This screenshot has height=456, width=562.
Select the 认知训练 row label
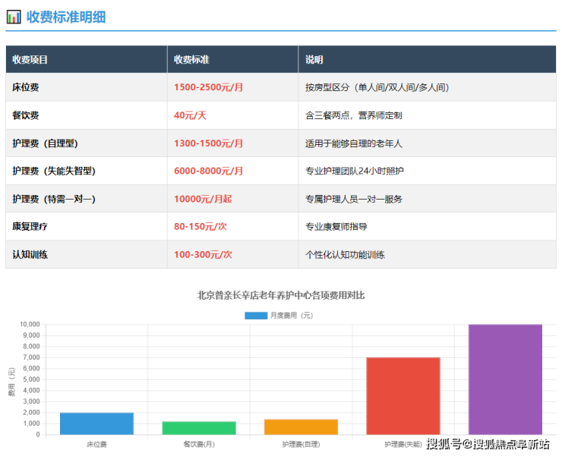point(30,254)
